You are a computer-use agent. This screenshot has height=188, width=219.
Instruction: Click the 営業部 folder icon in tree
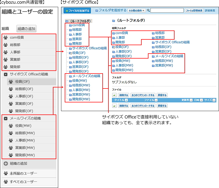click(70, 39)
